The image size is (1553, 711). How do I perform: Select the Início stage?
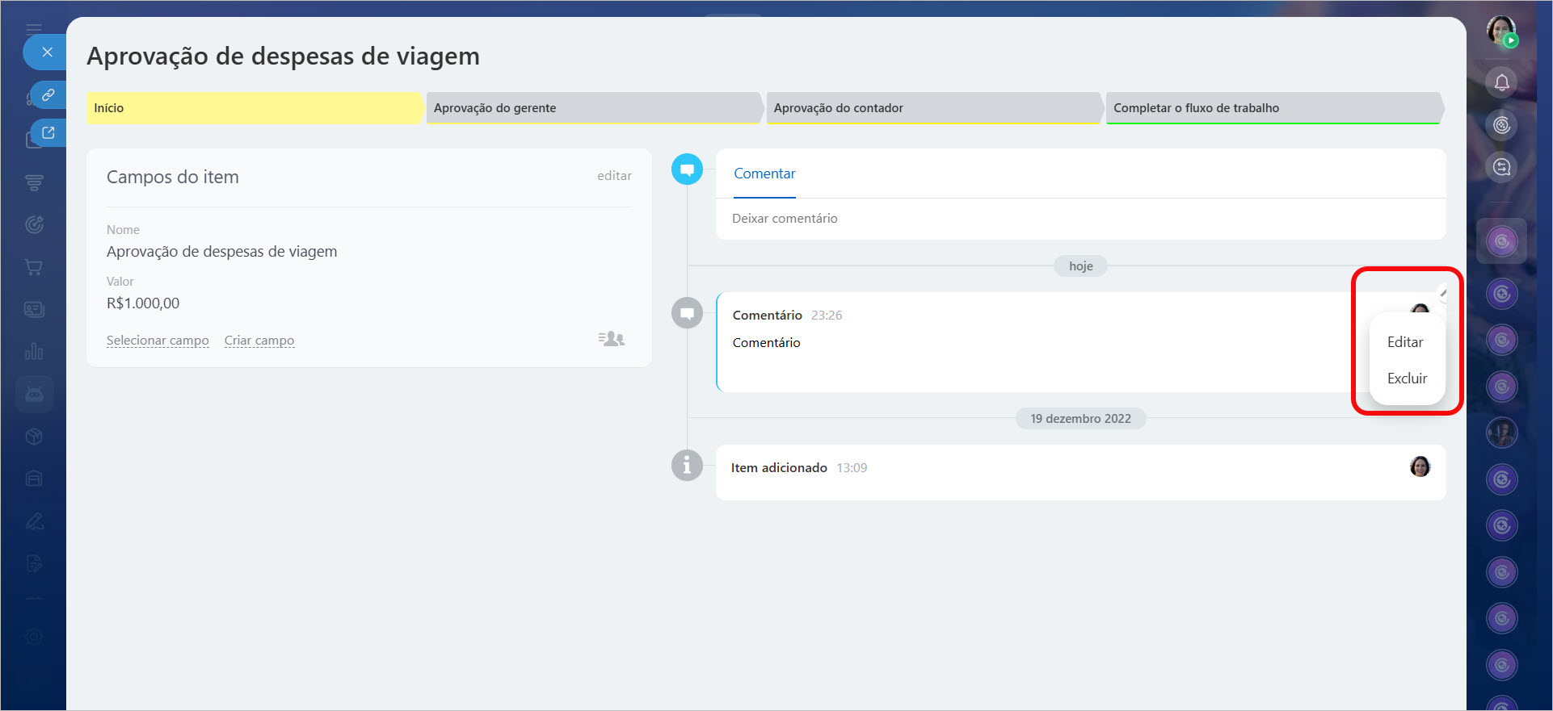[x=254, y=108]
